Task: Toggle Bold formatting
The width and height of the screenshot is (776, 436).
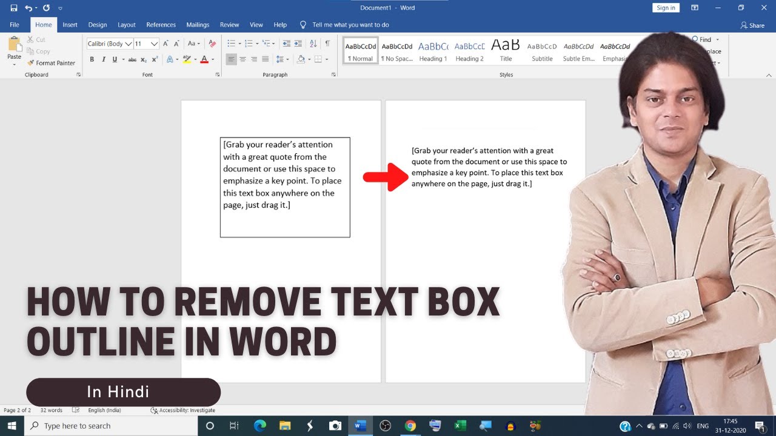Action: tap(92, 59)
